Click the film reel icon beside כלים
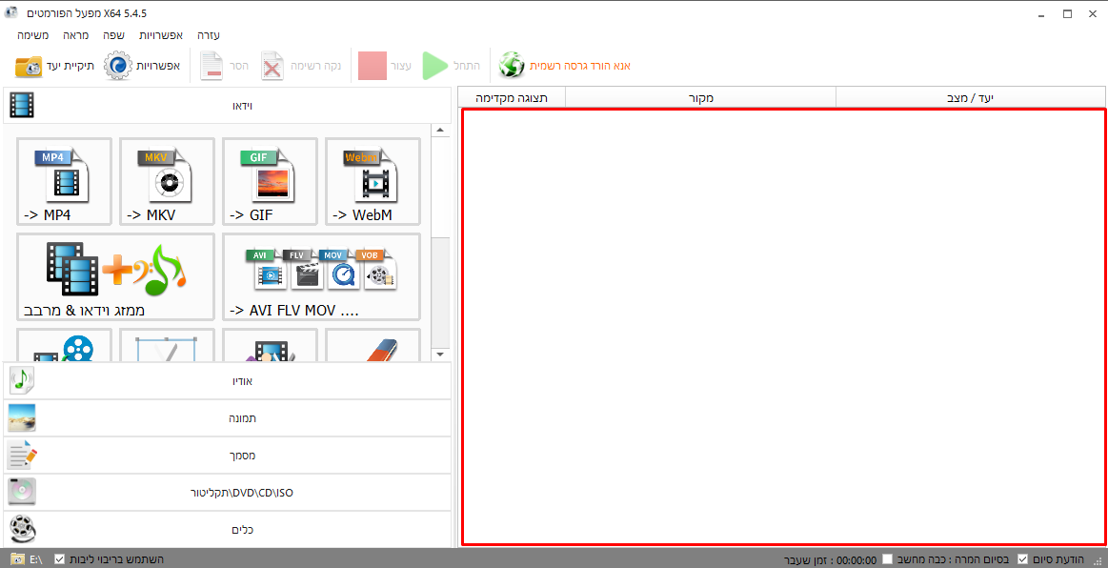1108x568 pixels. [x=23, y=529]
